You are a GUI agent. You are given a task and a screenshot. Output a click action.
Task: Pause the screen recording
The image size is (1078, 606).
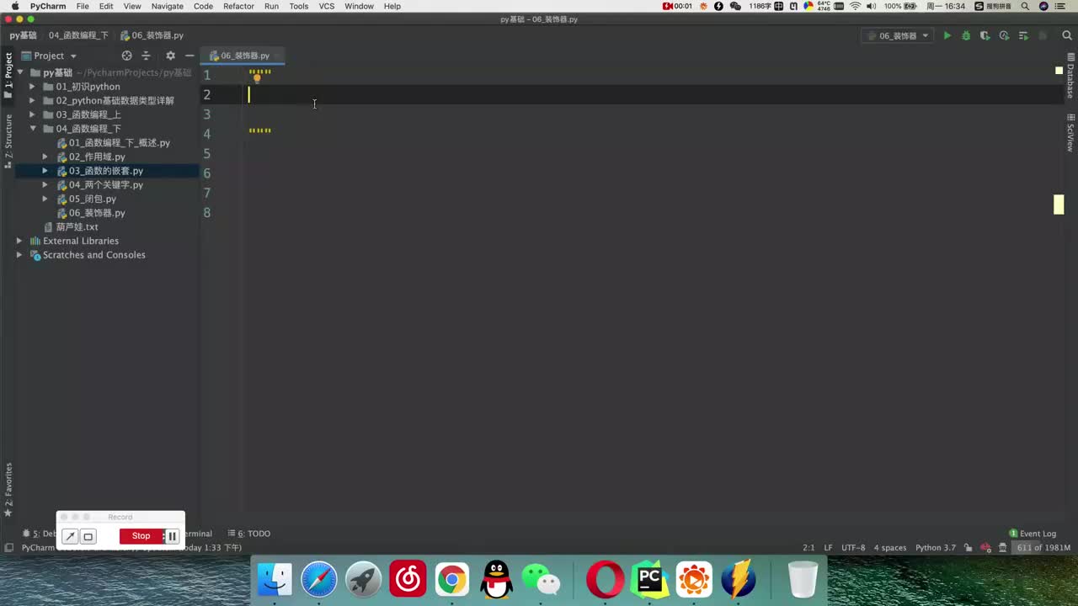[x=172, y=536]
